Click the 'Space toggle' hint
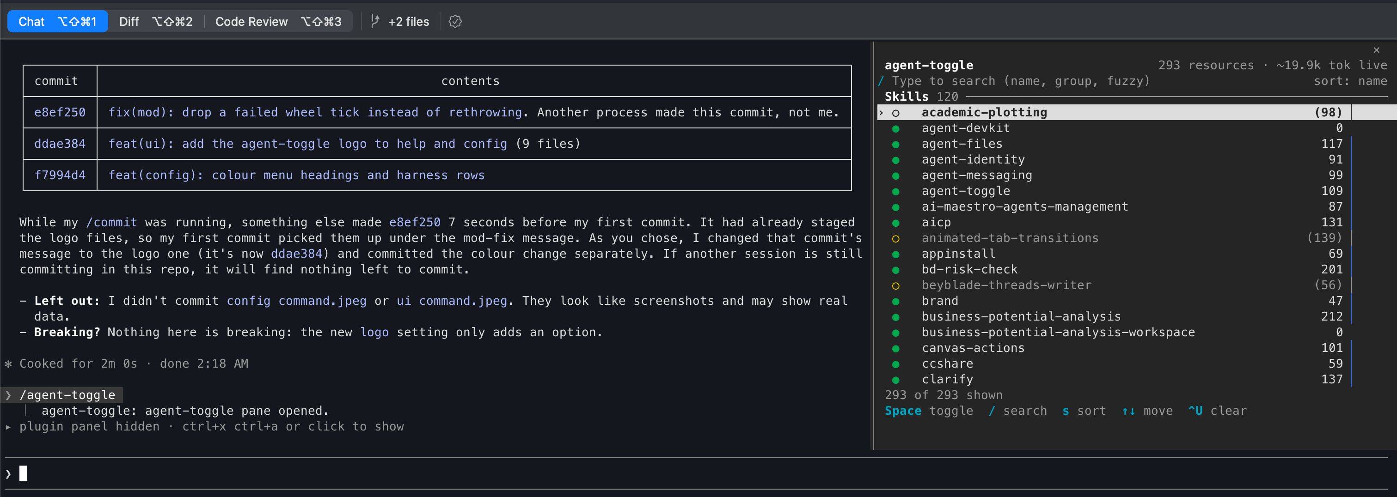Viewport: 1397px width, 497px height. [928, 411]
